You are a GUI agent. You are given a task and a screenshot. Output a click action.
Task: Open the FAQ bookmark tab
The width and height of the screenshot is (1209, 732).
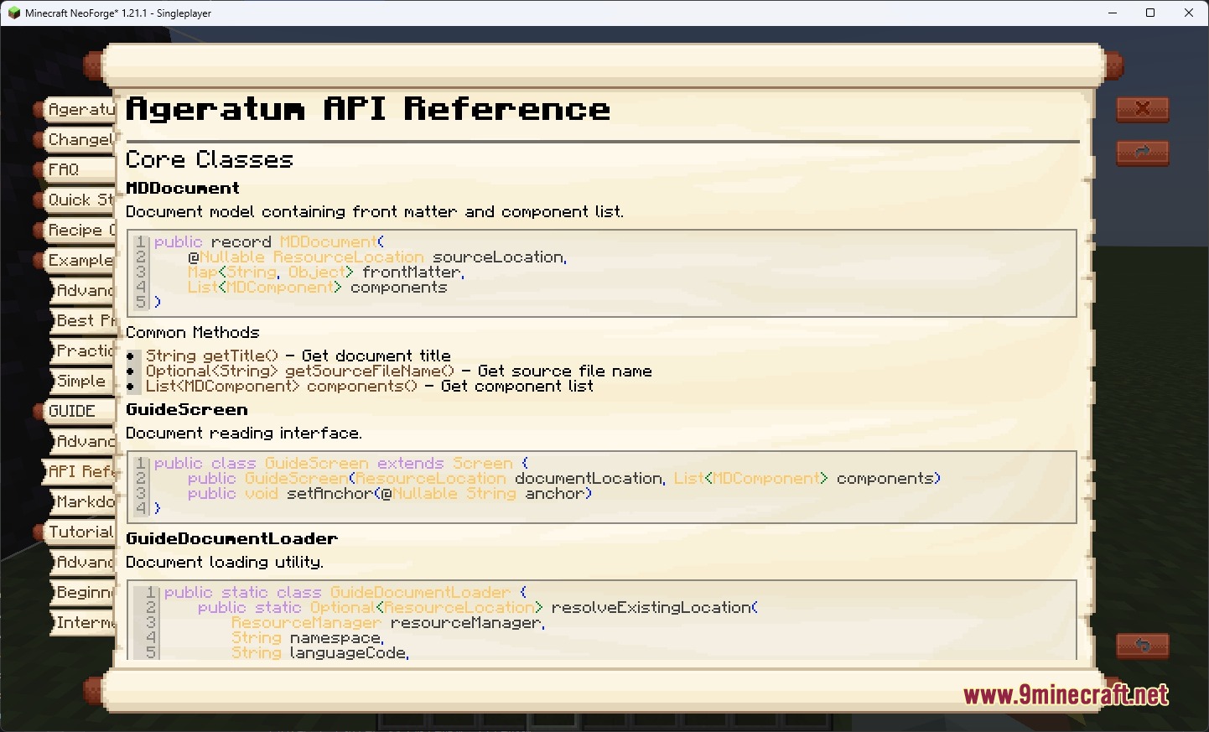[75, 170]
